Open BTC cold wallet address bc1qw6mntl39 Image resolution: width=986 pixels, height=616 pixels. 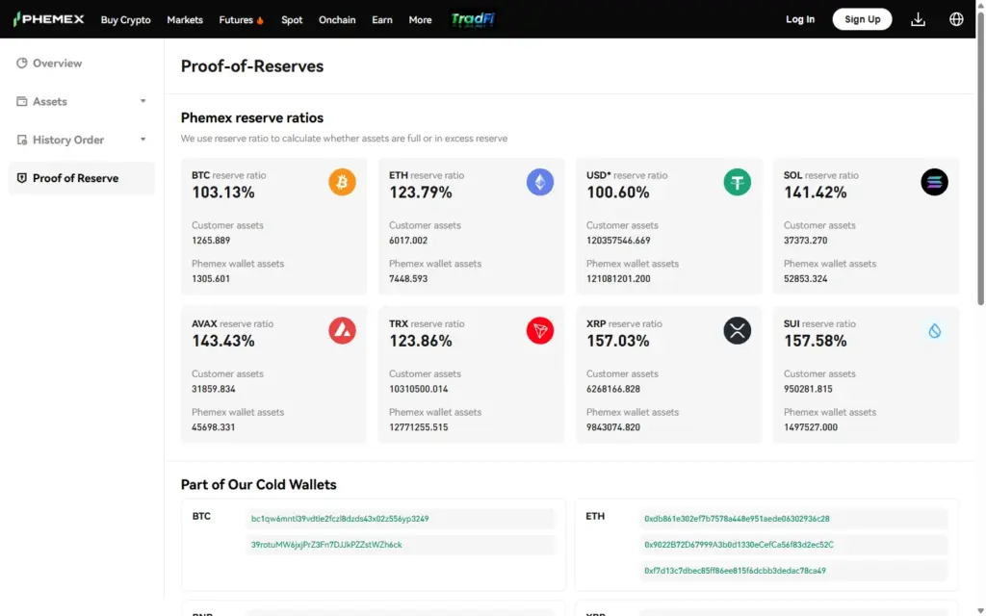click(x=340, y=519)
